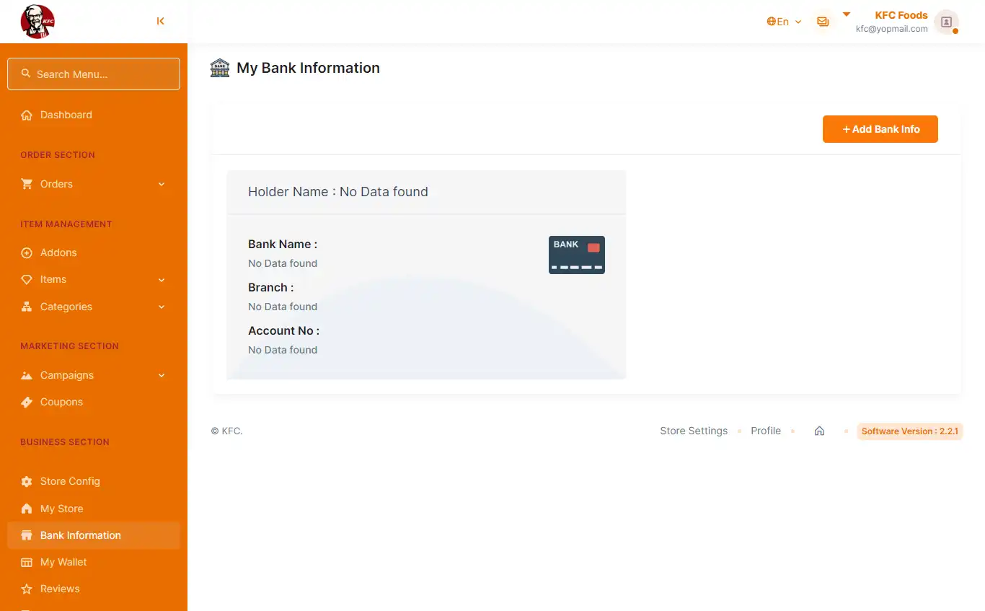
Task: Expand the Orders submenu
Action: [161, 184]
